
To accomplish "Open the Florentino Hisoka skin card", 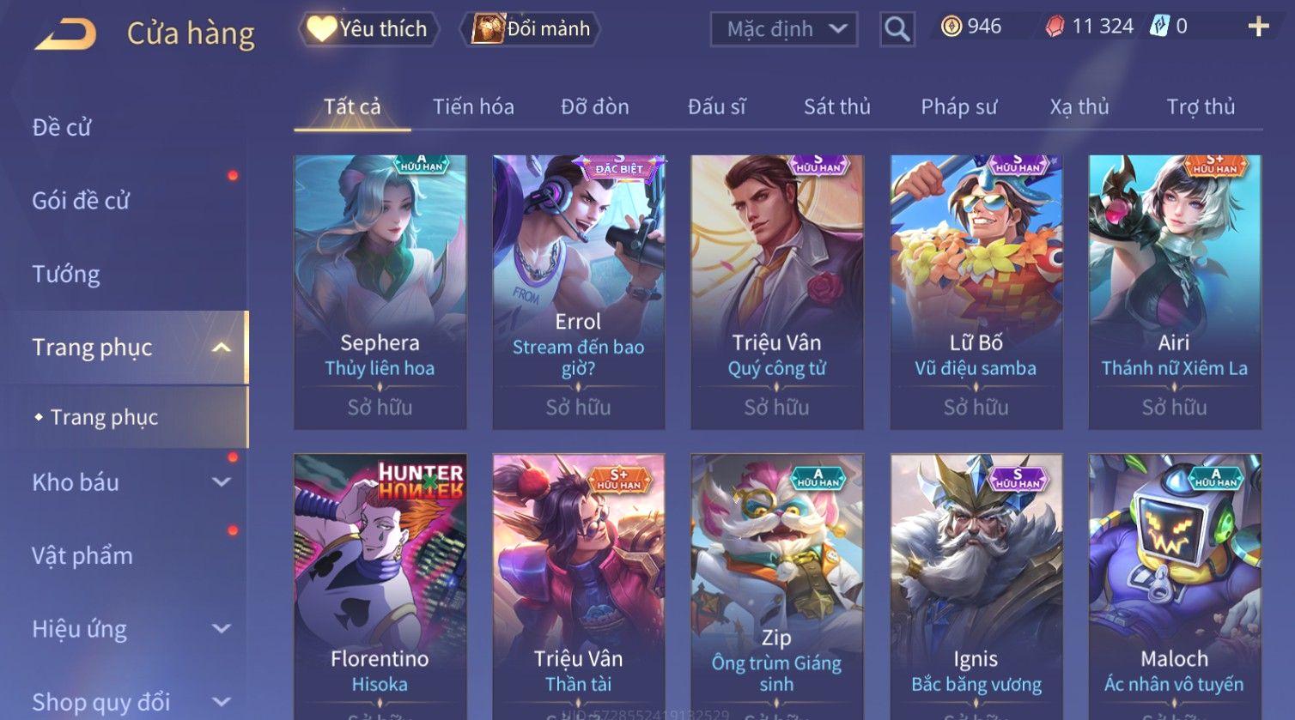I will (380, 587).
